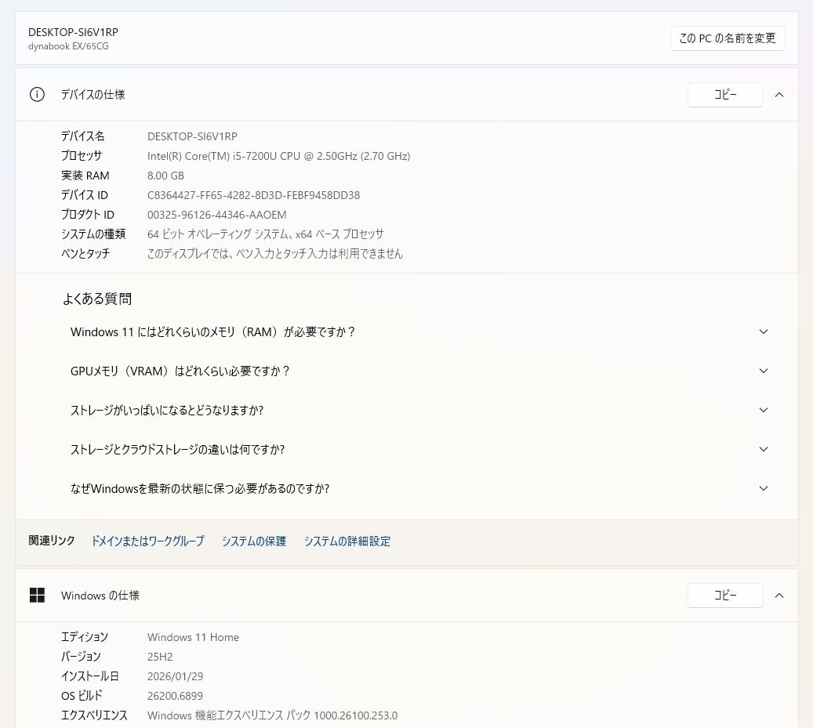Select the システムの種類 value text
The image size is (813, 728).
point(266,234)
